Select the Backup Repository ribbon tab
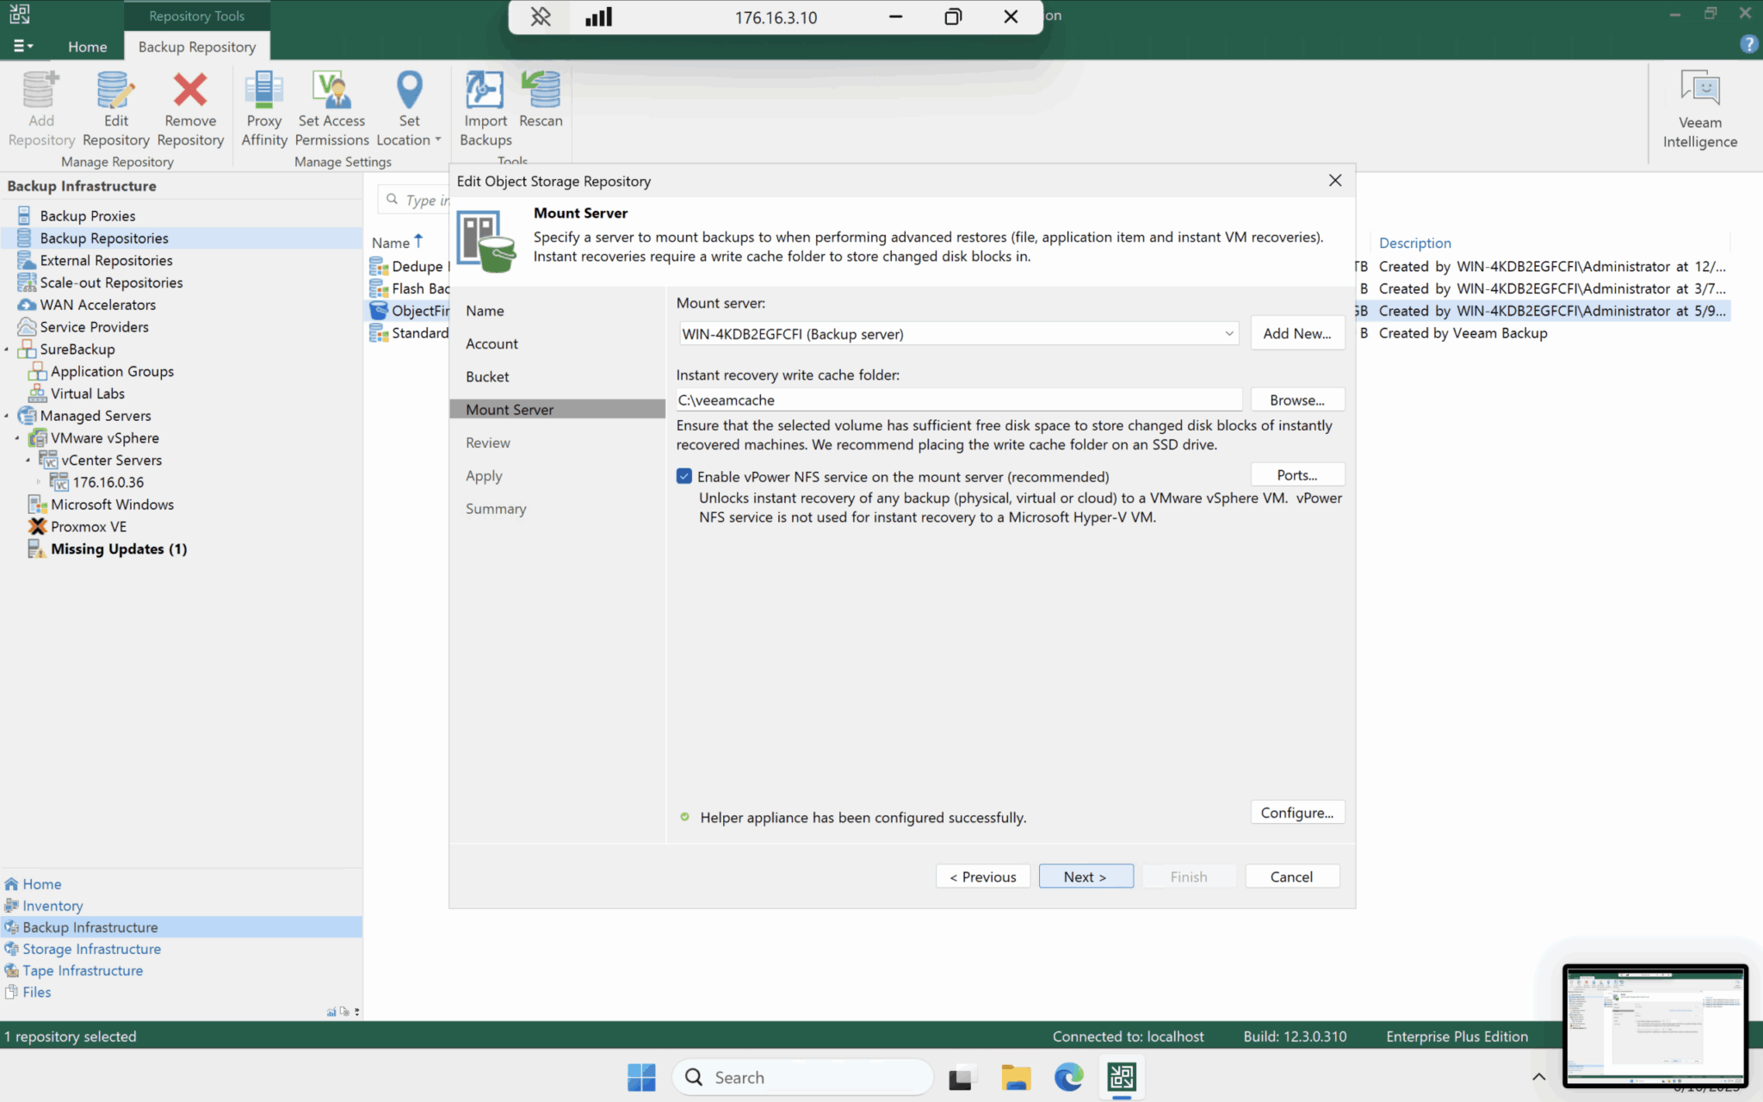The width and height of the screenshot is (1763, 1102). [197, 46]
